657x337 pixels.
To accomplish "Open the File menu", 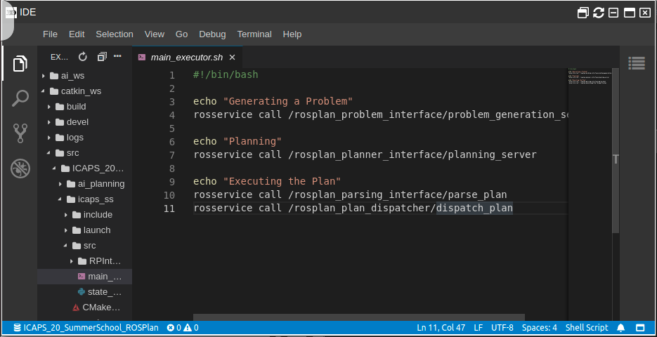I will (51, 34).
